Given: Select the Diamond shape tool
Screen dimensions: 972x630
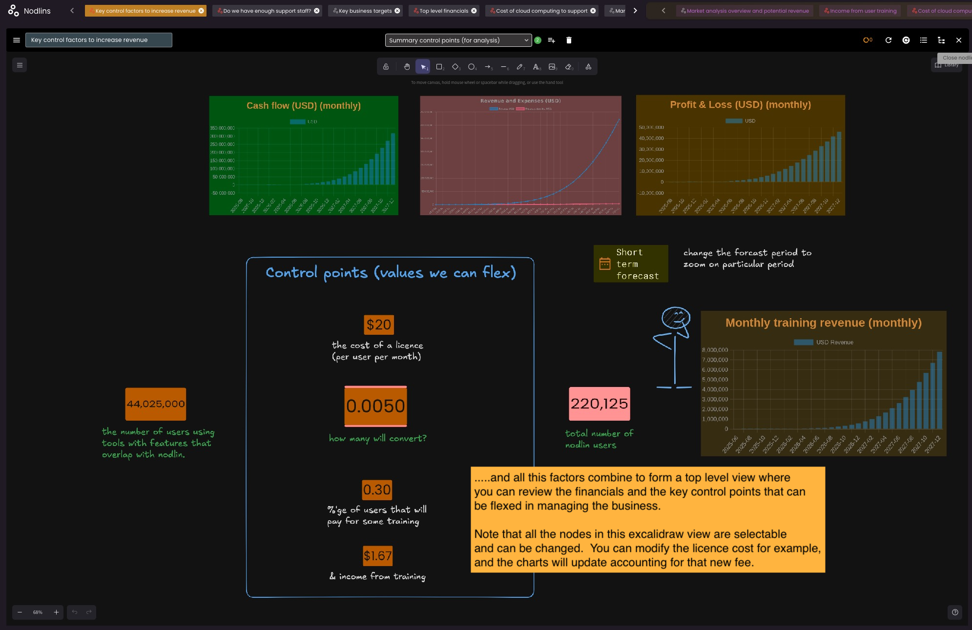Looking at the screenshot, I should pos(455,67).
